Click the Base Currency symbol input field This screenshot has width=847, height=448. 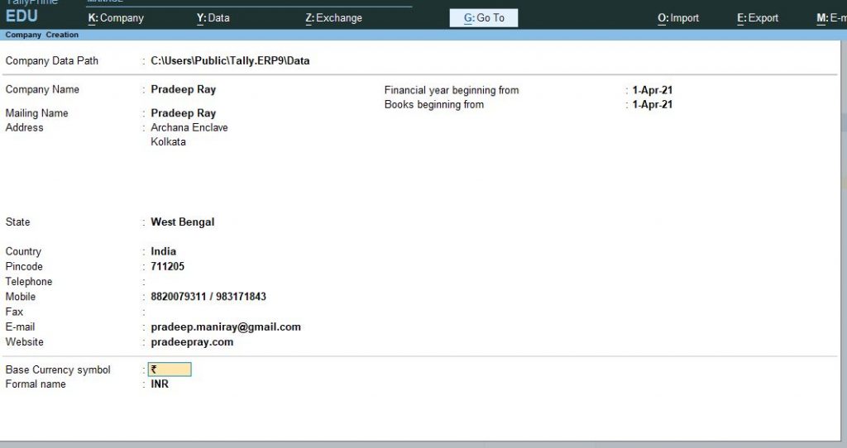170,369
